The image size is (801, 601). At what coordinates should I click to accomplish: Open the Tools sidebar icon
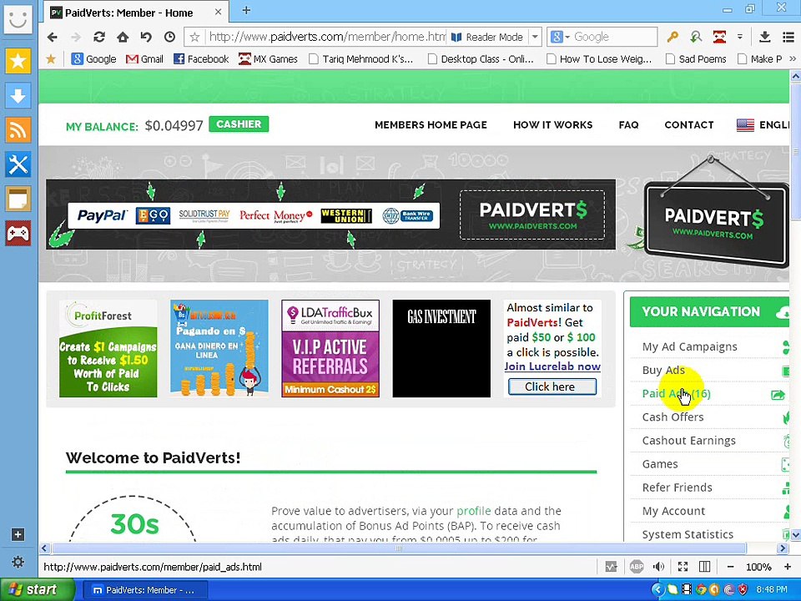[18, 164]
